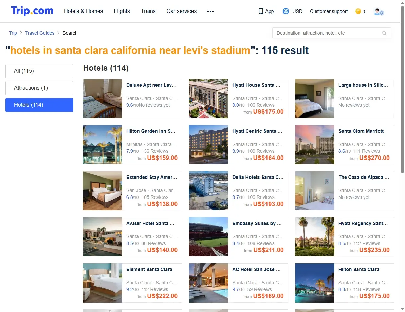Click Deluxe Apt near Lev... title
405x312 pixels.
[x=151, y=85]
